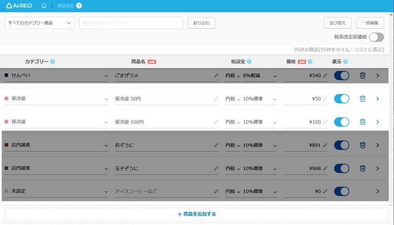Open category dropdown showing 未設定

coord(56,192)
